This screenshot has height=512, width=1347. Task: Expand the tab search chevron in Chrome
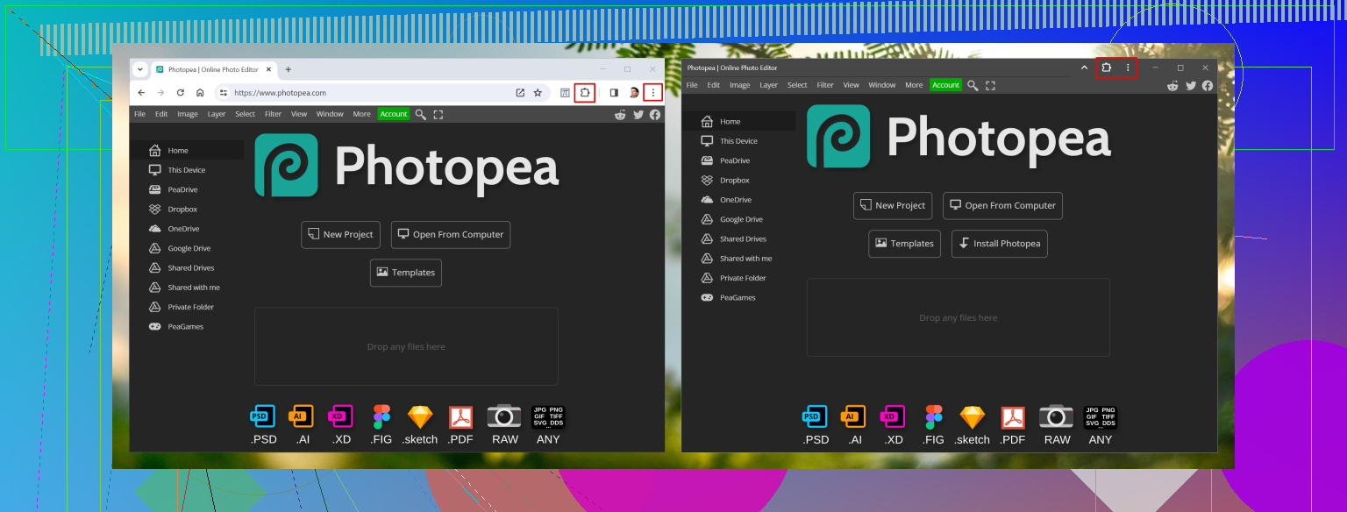click(140, 69)
